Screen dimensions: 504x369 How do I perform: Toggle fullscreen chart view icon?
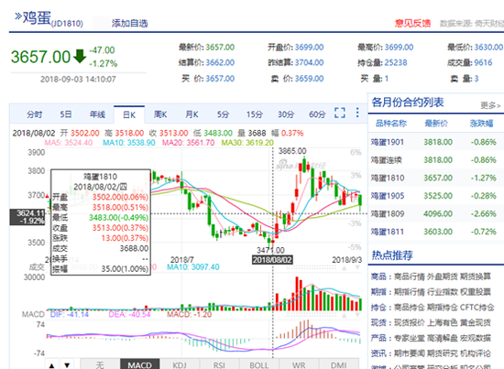[x=340, y=113]
